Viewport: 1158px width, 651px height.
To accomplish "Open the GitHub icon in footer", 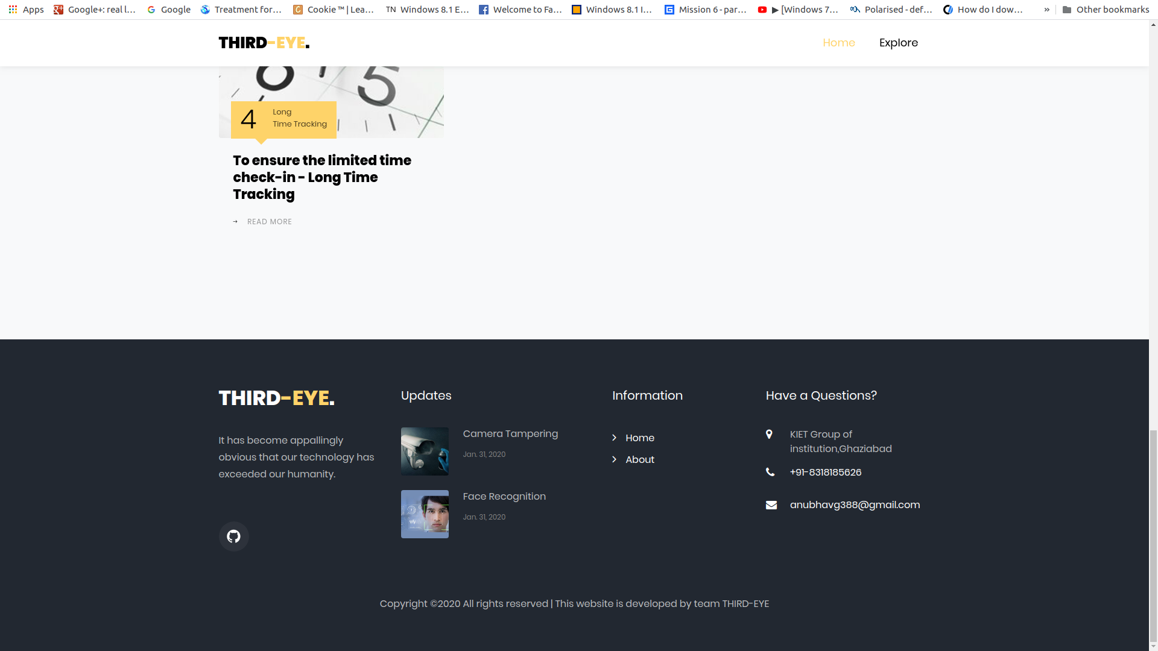I will coord(233,536).
